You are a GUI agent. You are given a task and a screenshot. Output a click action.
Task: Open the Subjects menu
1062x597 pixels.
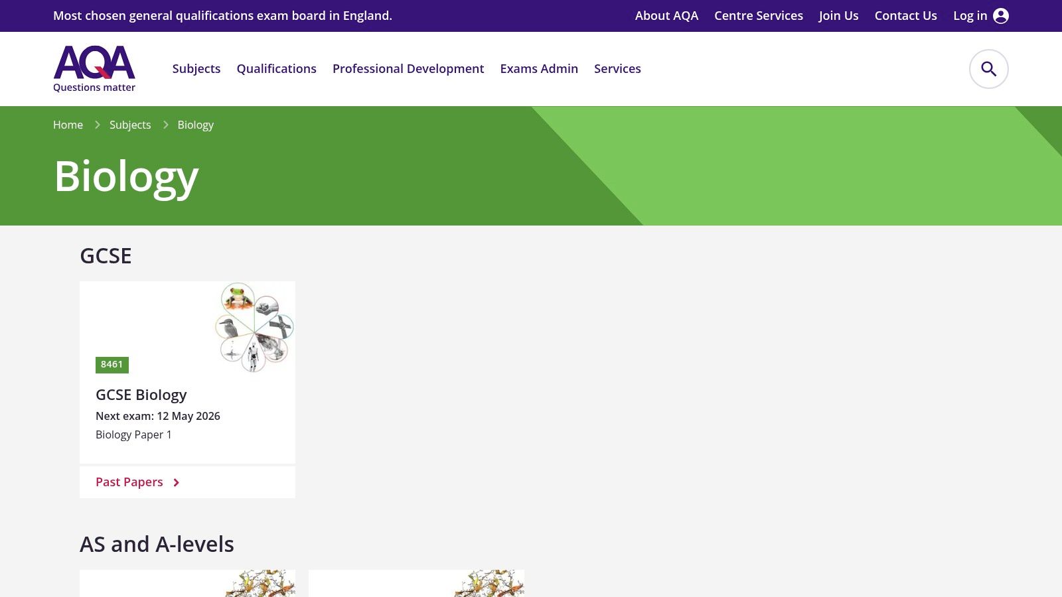[196, 69]
